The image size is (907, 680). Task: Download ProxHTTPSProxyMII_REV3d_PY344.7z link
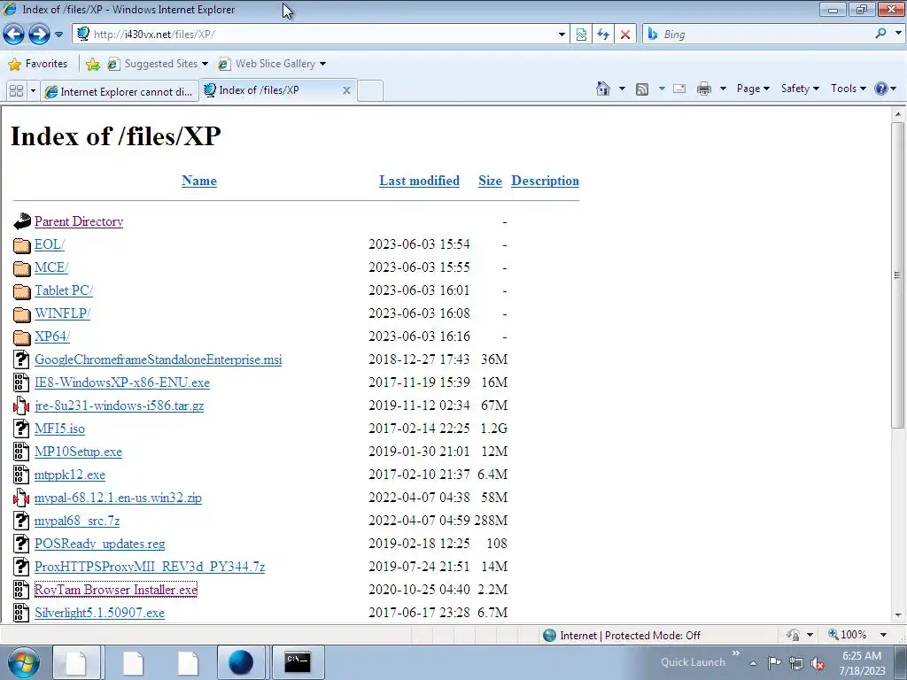[x=149, y=567]
